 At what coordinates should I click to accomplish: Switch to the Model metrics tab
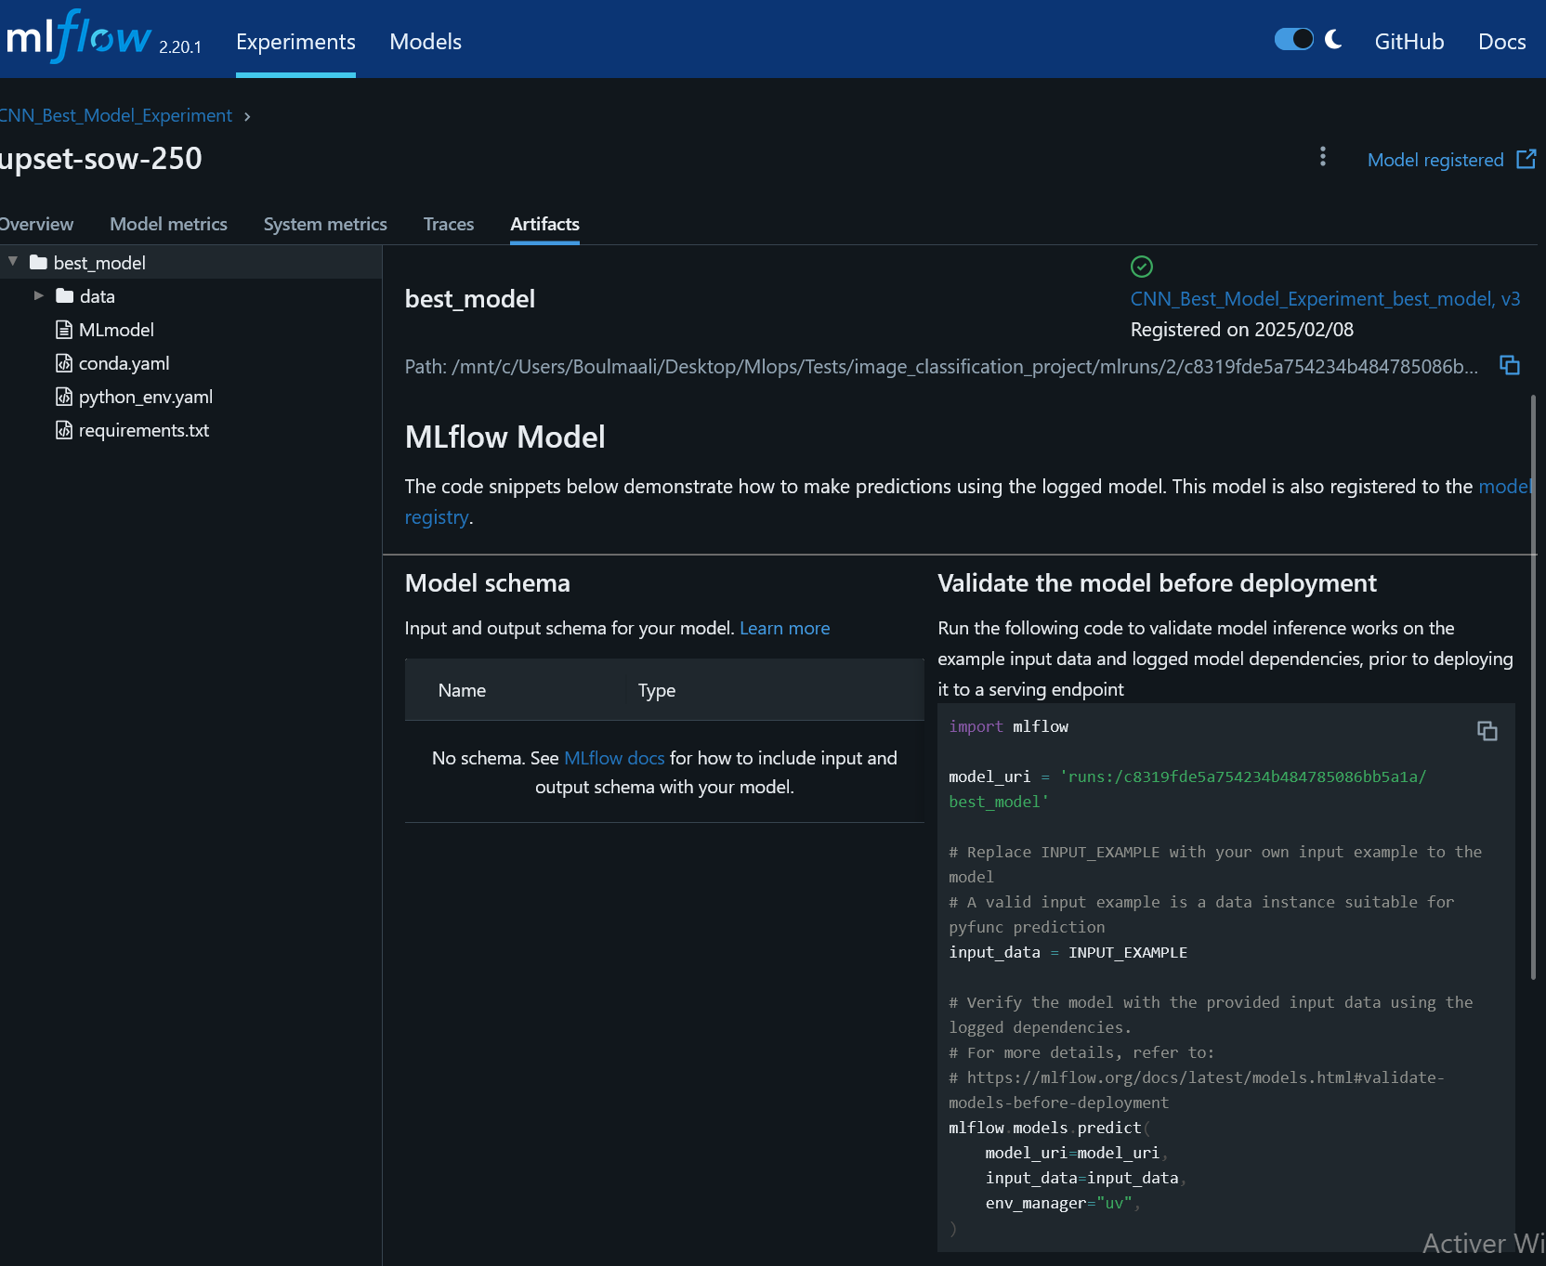[168, 224]
